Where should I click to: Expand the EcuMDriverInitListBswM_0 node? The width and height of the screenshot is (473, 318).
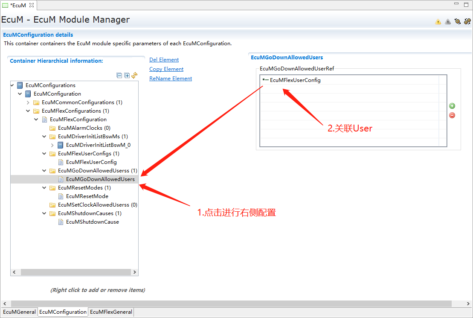coord(52,145)
